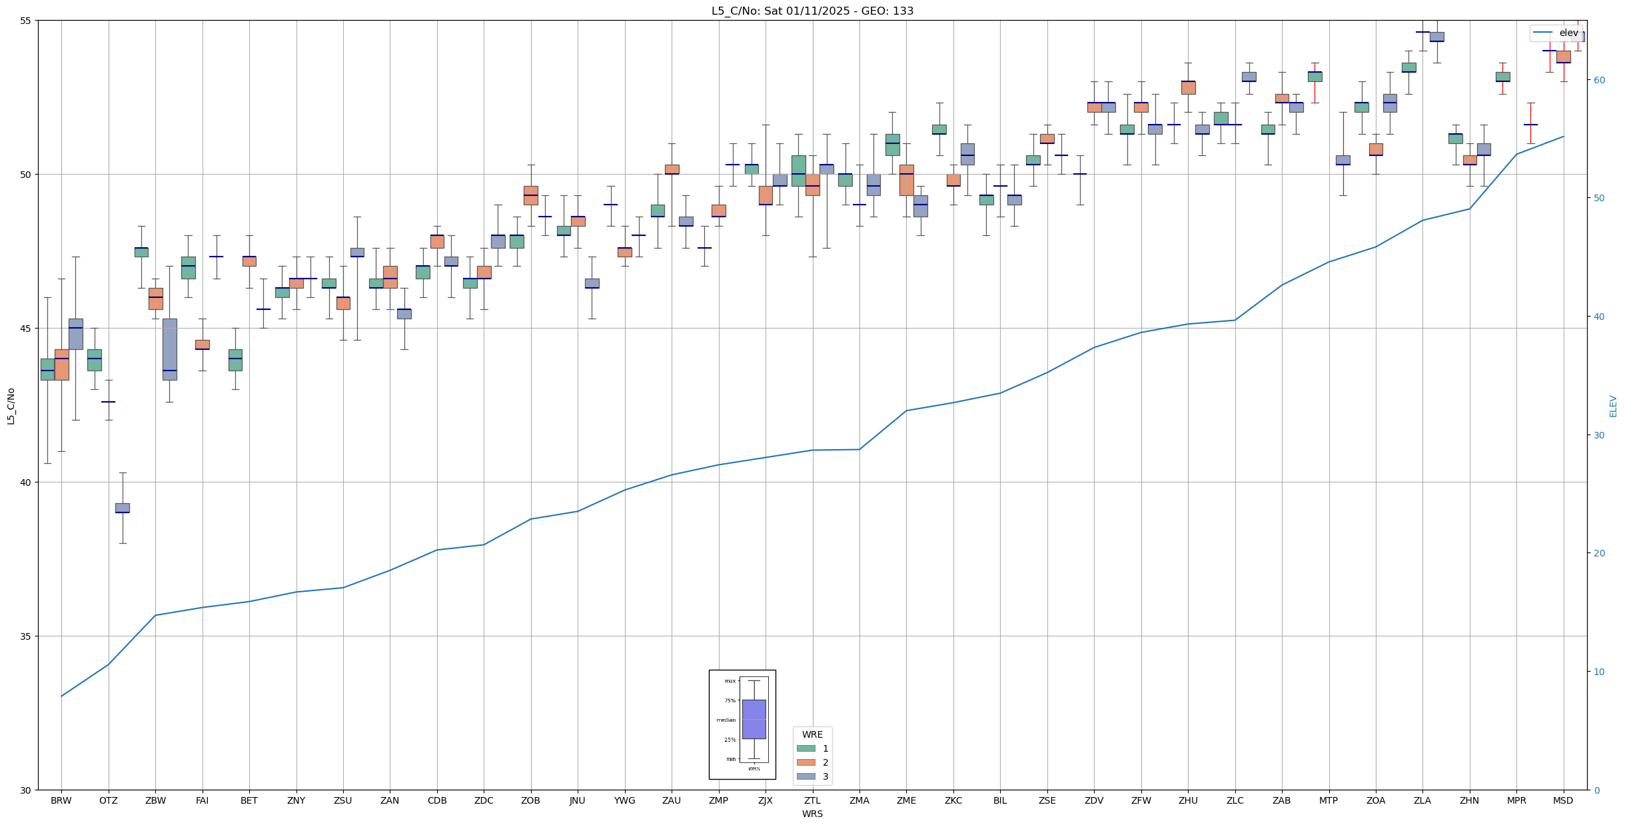
Task: Click the blue-gray WRE 3 legend swatch
Action: 806,776
